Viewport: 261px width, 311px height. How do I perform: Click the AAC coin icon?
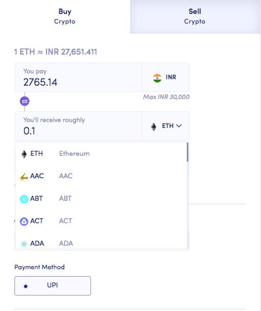(x=24, y=177)
